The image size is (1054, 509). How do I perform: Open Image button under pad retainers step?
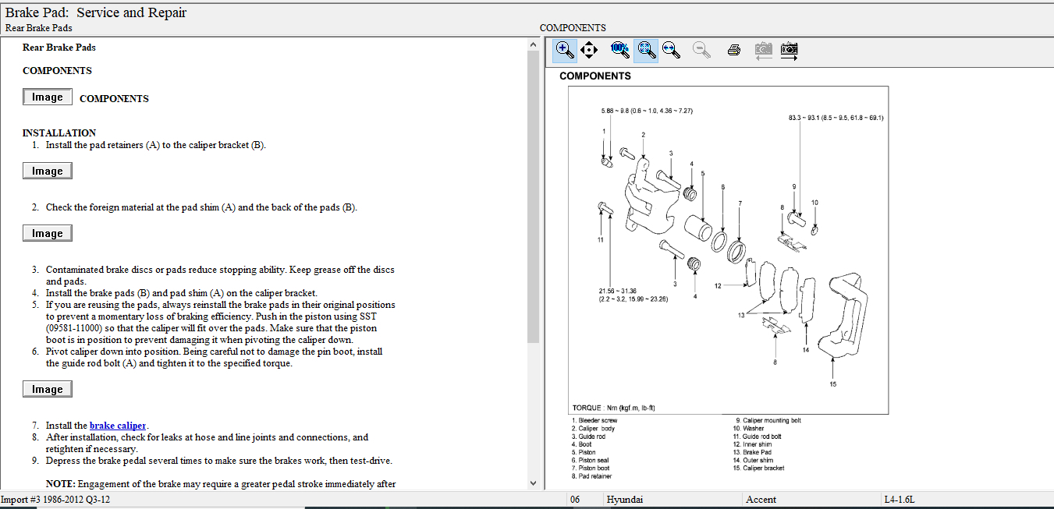click(48, 171)
